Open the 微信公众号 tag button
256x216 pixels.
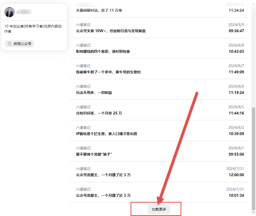pos(19,44)
